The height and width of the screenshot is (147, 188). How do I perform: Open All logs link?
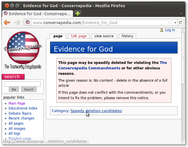click(14, 134)
